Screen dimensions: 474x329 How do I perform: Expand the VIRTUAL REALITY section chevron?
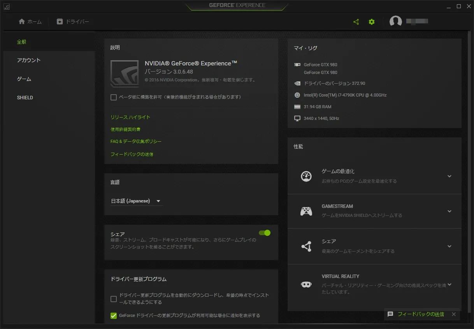(x=449, y=285)
